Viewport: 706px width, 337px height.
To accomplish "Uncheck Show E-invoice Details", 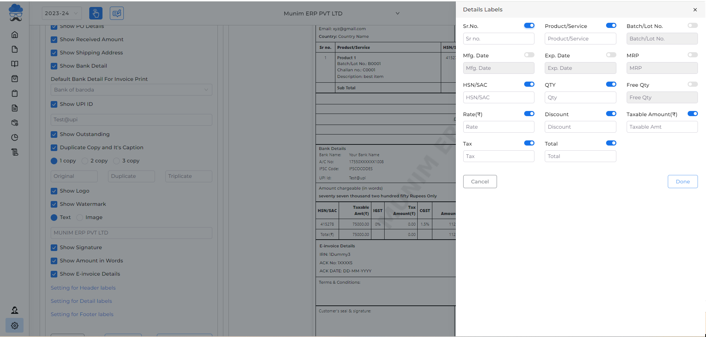I will pos(54,274).
